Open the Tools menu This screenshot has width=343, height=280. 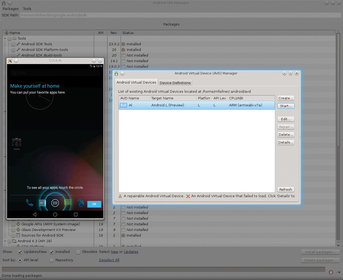pos(27,9)
